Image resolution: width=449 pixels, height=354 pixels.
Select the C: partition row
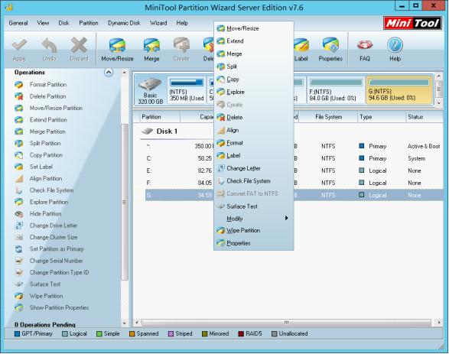pos(294,158)
